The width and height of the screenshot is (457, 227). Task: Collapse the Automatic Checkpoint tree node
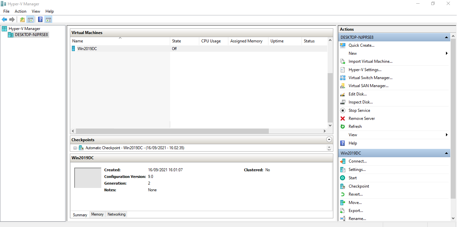tap(75, 148)
